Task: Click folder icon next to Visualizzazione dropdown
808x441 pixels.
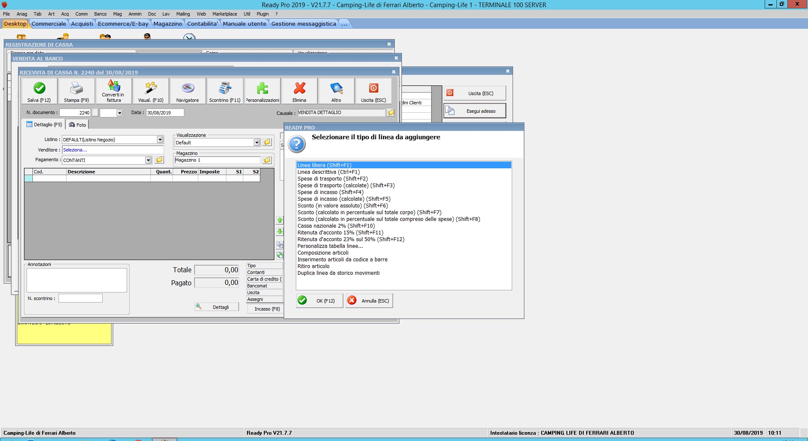Action: (267, 143)
